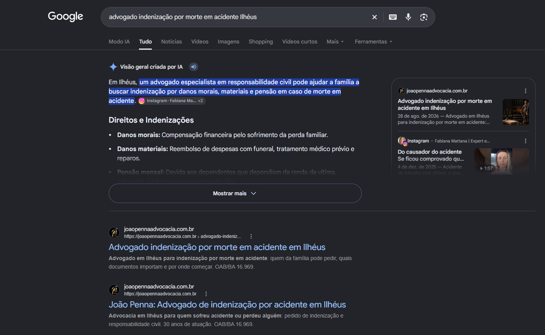Expand the Ferramentas dropdown
Image resolution: width=545 pixels, height=335 pixels.
click(x=373, y=42)
